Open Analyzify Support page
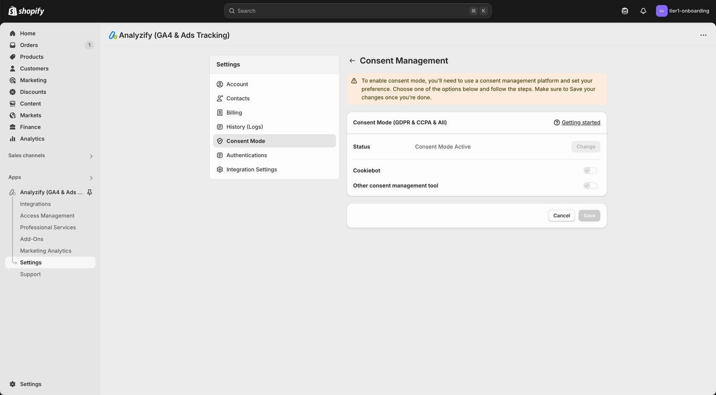The height and width of the screenshot is (395, 716). pyautogui.click(x=31, y=274)
